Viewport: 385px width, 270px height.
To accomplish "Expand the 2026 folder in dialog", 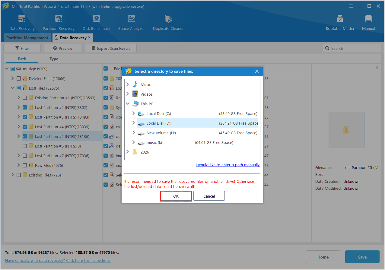I will coord(128,152).
